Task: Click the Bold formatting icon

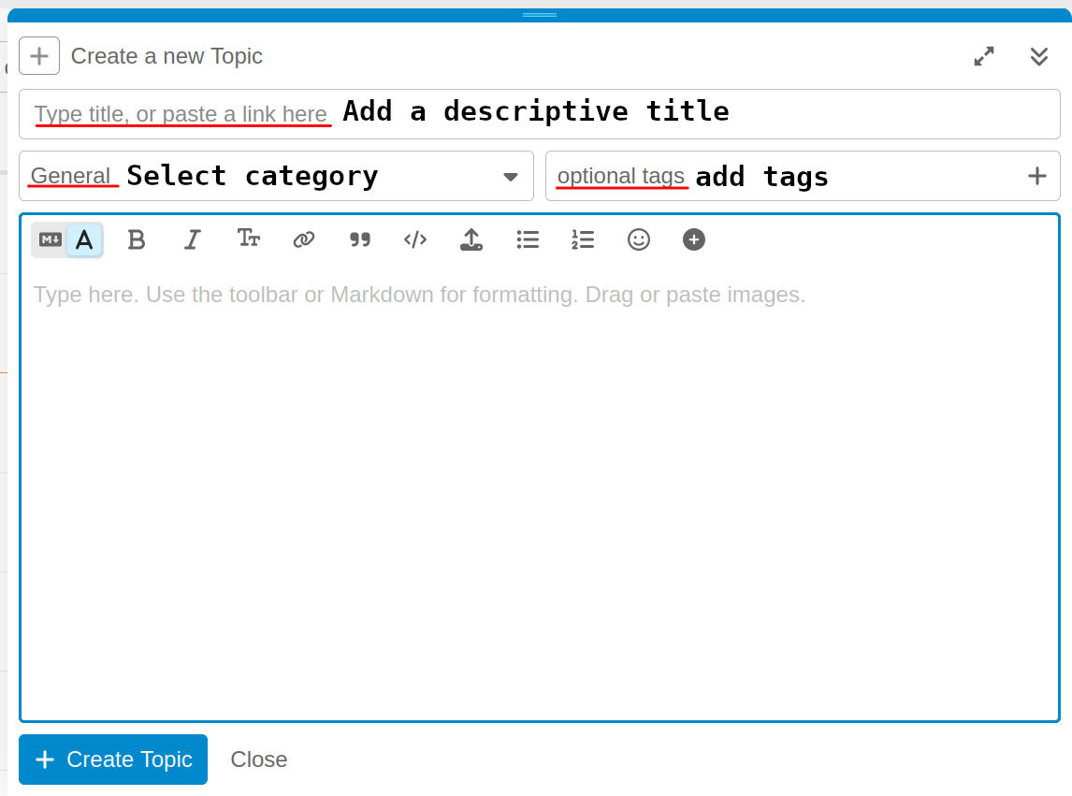Action: click(x=137, y=240)
